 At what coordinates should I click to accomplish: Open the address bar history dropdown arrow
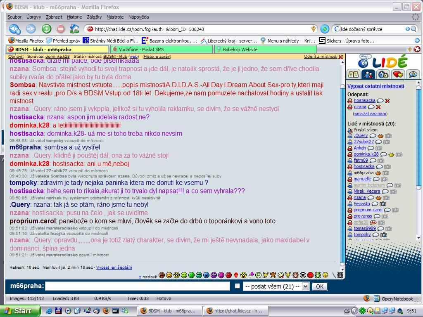(313, 28)
